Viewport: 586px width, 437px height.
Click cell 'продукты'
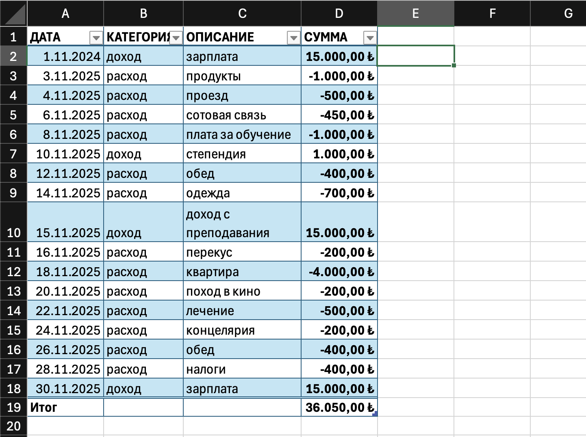(x=242, y=76)
